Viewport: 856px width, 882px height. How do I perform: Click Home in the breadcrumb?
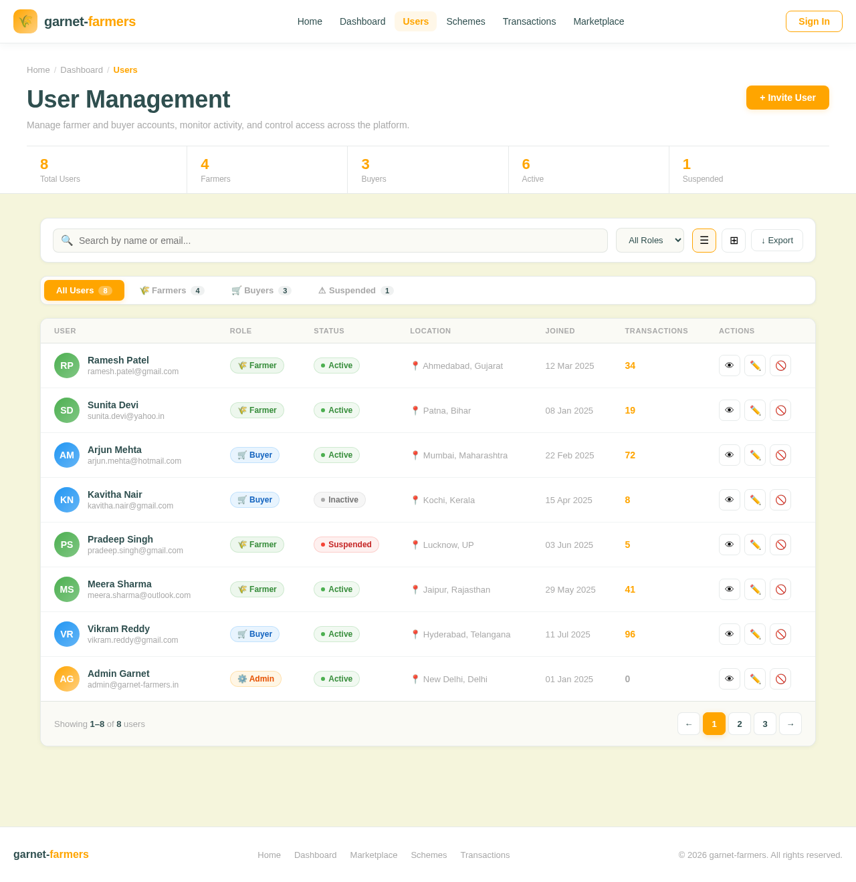coord(38,70)
